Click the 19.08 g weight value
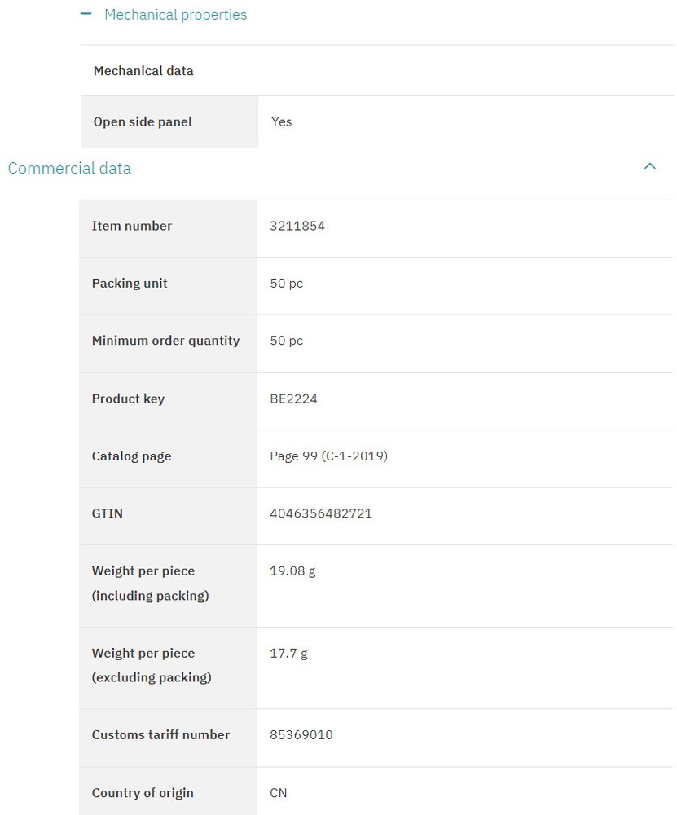This screenshot has width=677, height=815. coord(292,570)
